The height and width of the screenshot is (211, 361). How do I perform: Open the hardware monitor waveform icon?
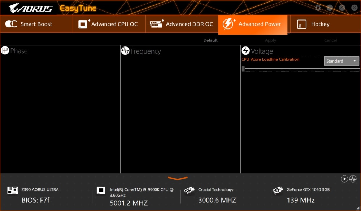[353, 179]
